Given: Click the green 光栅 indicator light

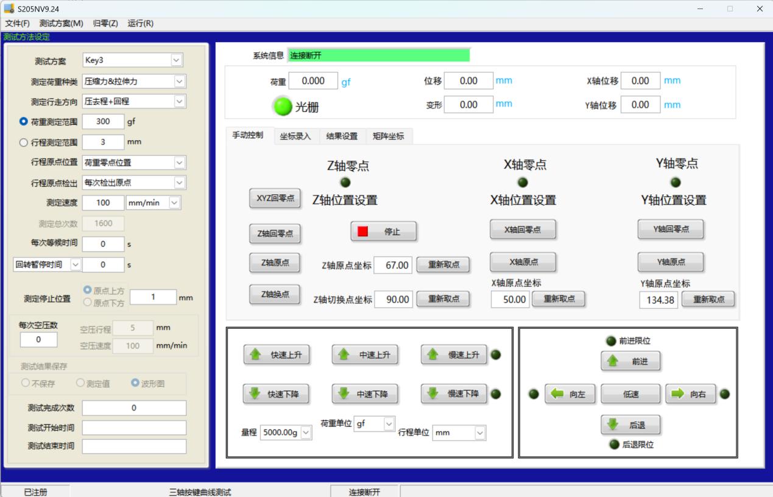Looking at the screenshot, I should click(x=282, y=107).
